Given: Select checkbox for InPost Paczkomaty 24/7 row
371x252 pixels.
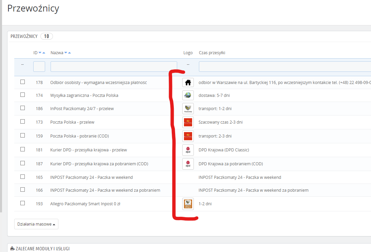Looking at the screenshot, I should tap(22, 108).
